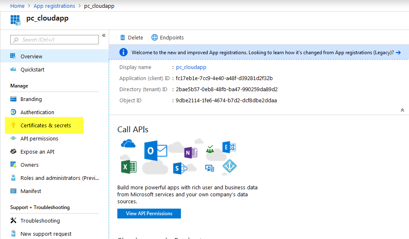Click the Manifest icon
Viewport: 409px width, 239px height.
[13, 191]
